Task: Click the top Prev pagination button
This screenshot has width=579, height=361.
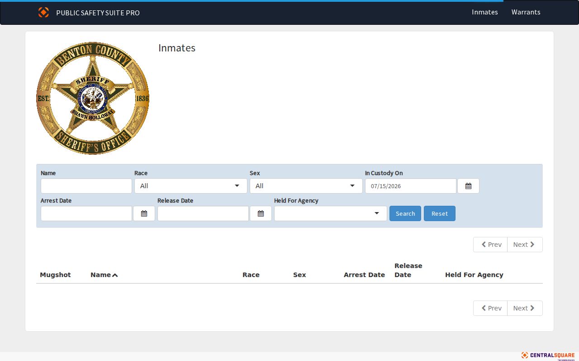Action: click(490, 245)
